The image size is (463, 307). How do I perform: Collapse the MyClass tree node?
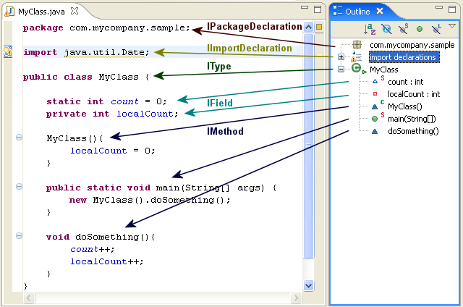341,69
